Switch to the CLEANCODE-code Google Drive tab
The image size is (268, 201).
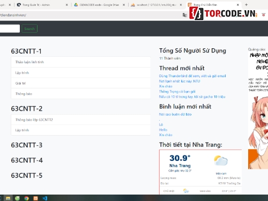click(x=100, y=5)
